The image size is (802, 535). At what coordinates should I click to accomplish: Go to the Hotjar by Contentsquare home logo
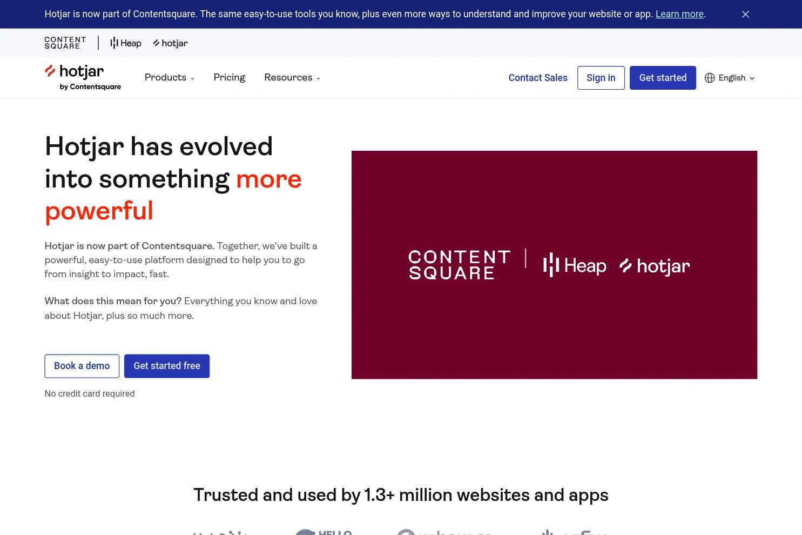[83, 77]
